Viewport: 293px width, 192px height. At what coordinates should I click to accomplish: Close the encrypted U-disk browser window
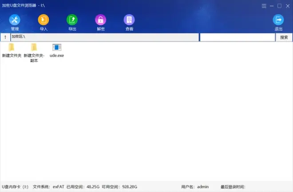click(x=287, y=6)
